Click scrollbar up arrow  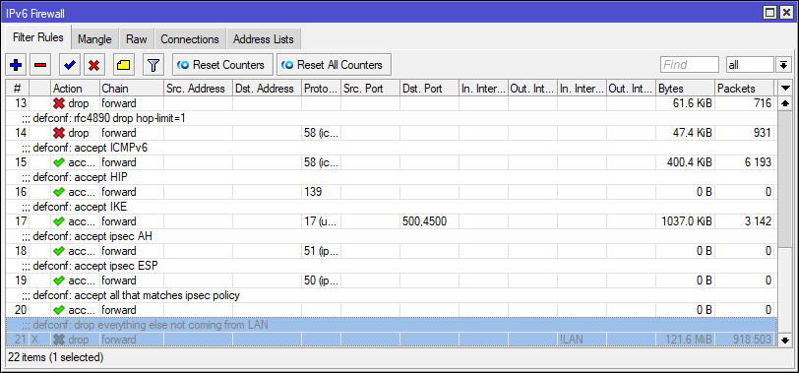coord(785,103)
